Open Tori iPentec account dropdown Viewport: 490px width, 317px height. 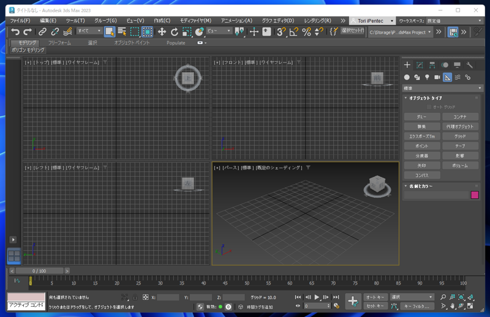coord(372,21)
